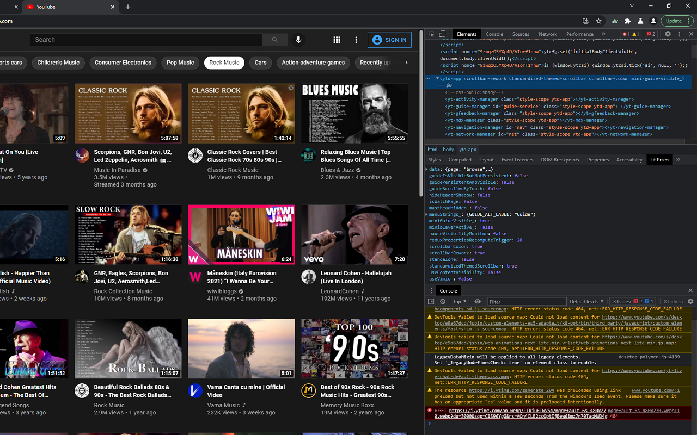The width and height of the screenshot is (697, 435).
Task: Activate the inspect element picker icon
Action: pyautogui.click(x=431, y=34)
